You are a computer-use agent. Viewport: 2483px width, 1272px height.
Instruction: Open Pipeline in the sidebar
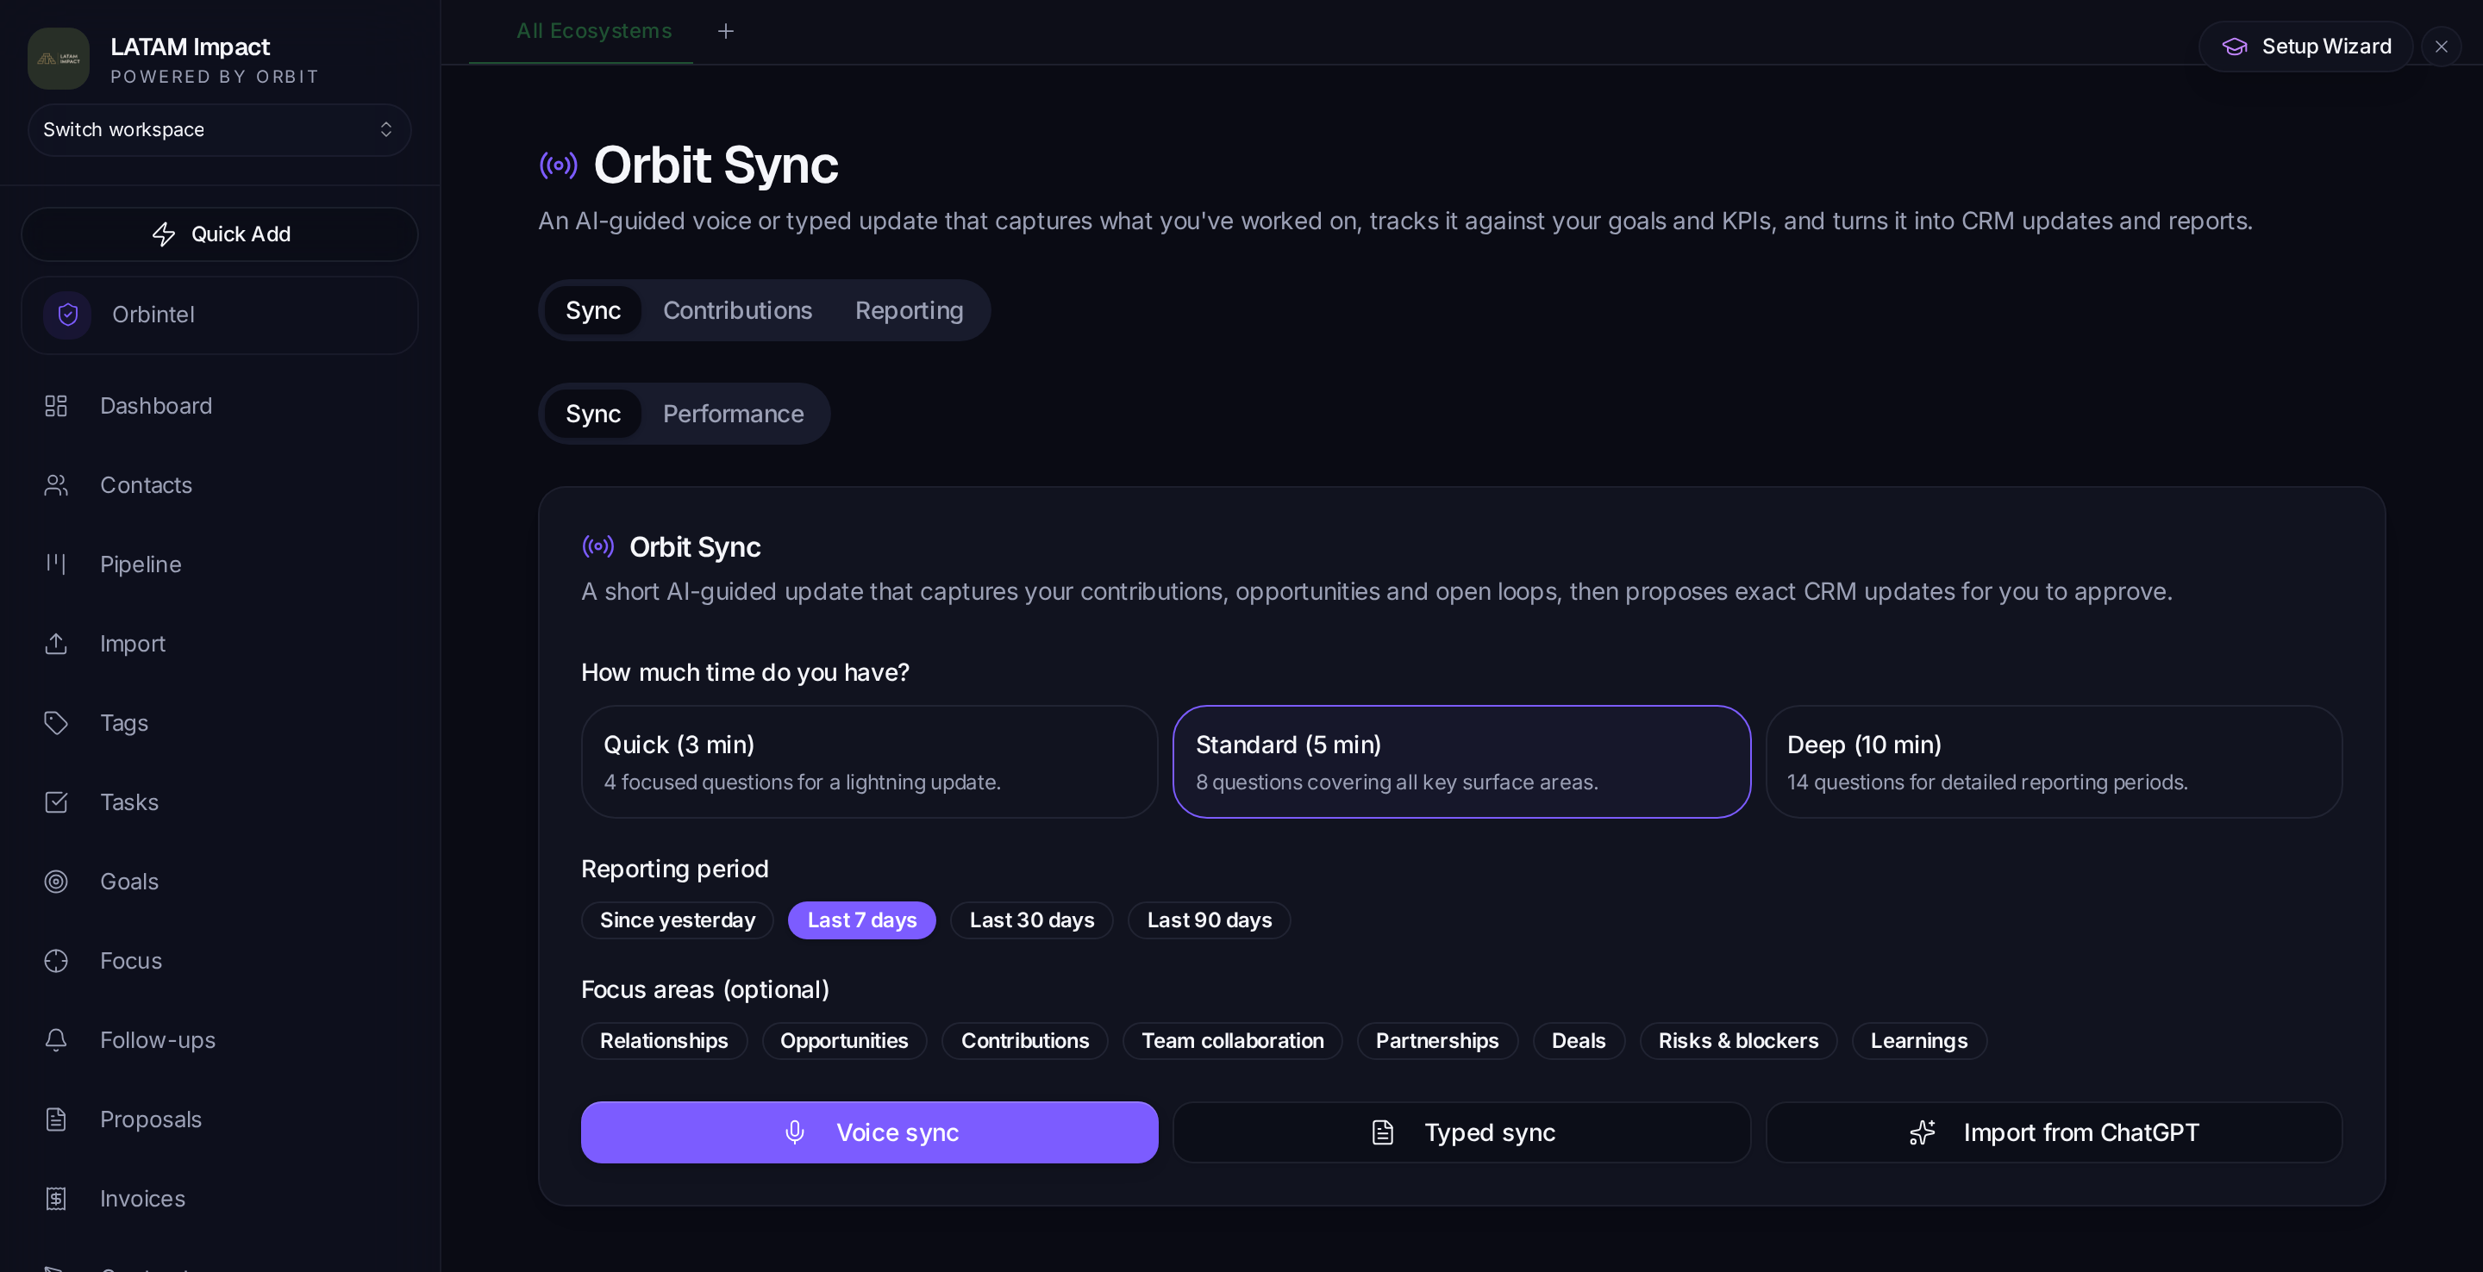coord(219,564)
